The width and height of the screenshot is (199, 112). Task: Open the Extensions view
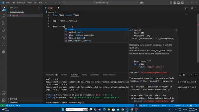coord(3,37)
